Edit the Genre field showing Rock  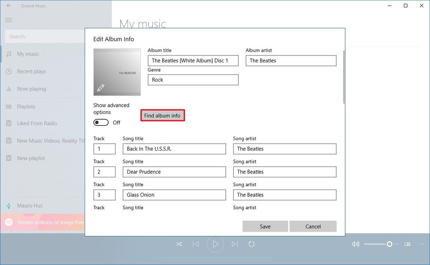tap(193, 80)
